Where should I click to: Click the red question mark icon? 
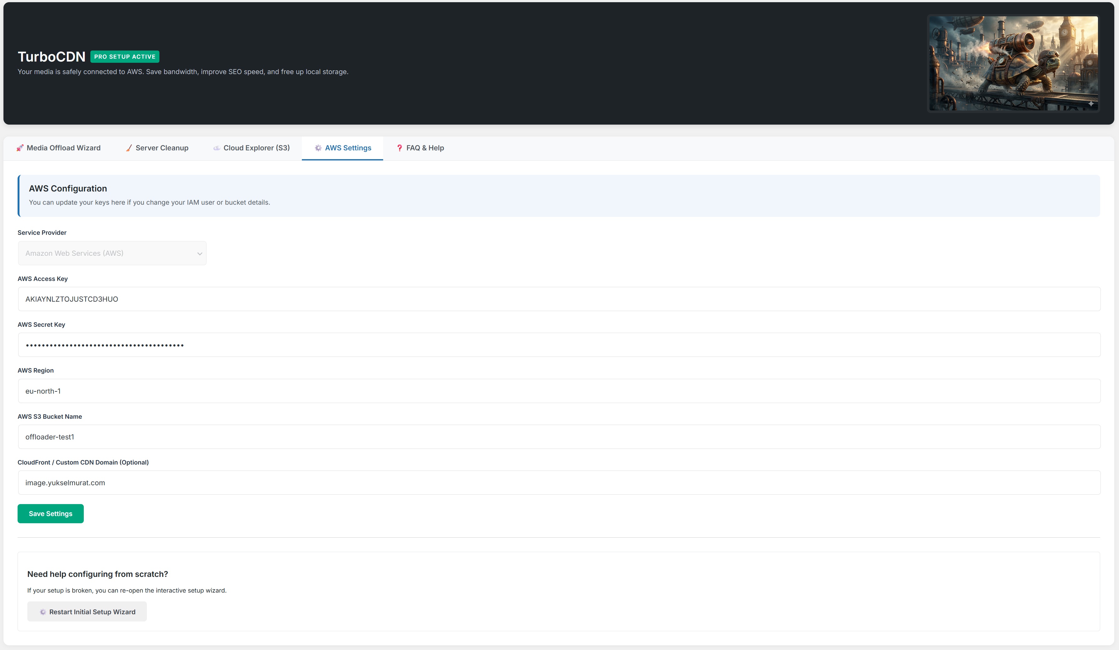(x=399, y=148)
